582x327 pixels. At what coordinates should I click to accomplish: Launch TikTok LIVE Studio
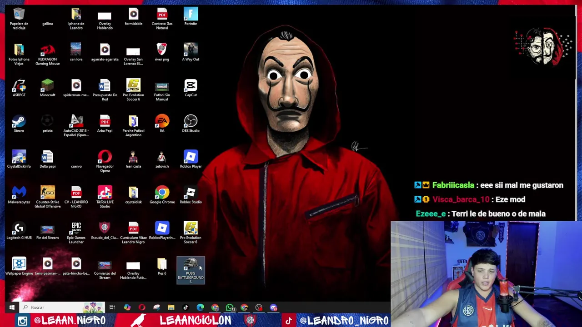(x=105, y=198)
